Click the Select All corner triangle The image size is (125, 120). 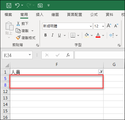[x=7, y=66]
